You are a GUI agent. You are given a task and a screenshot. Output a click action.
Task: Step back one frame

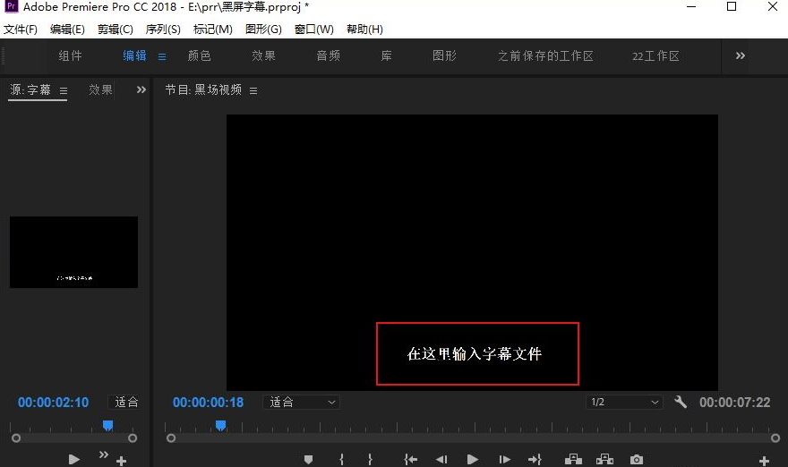pos(441,460)
